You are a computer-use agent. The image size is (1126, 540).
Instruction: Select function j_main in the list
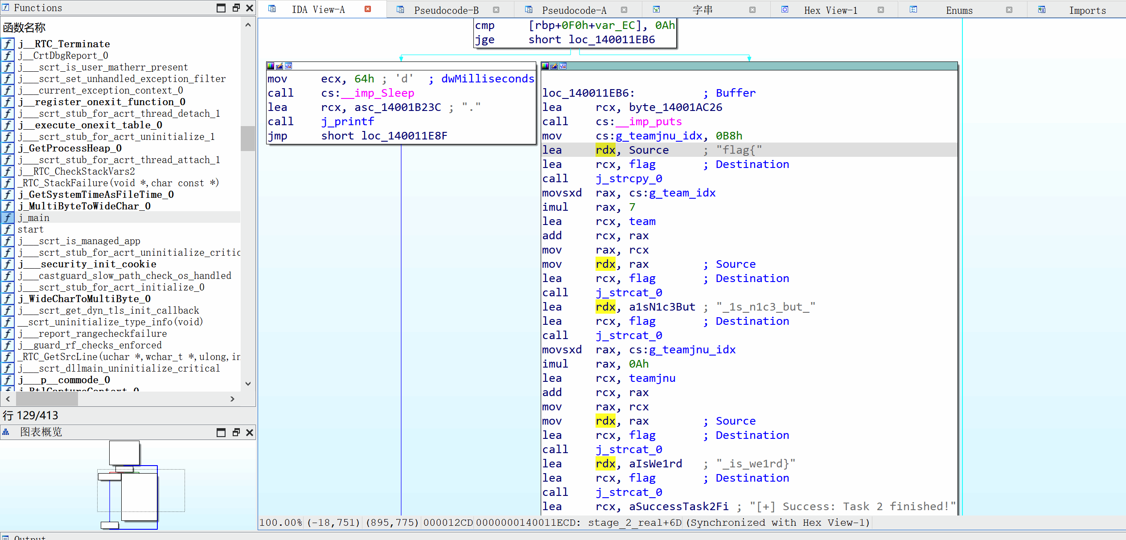[x=33, y=217]
